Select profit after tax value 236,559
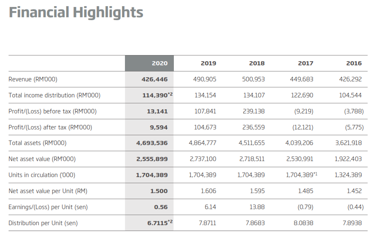 [254, 127]
